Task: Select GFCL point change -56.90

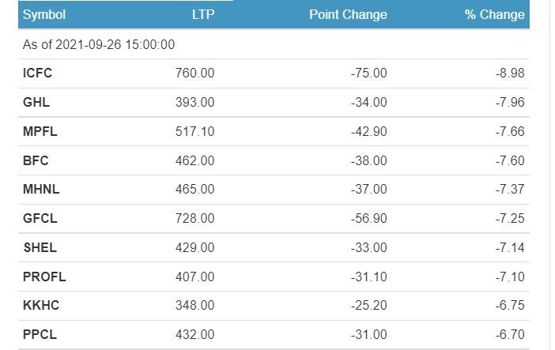Action: click(369, 218)
